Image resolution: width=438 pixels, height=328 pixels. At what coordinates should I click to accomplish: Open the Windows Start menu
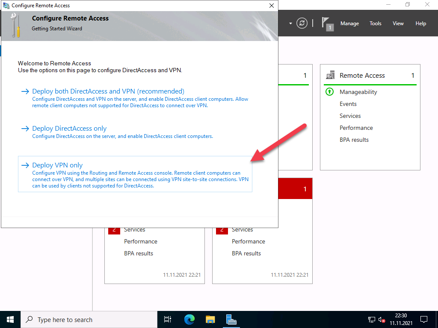(10, 319)
